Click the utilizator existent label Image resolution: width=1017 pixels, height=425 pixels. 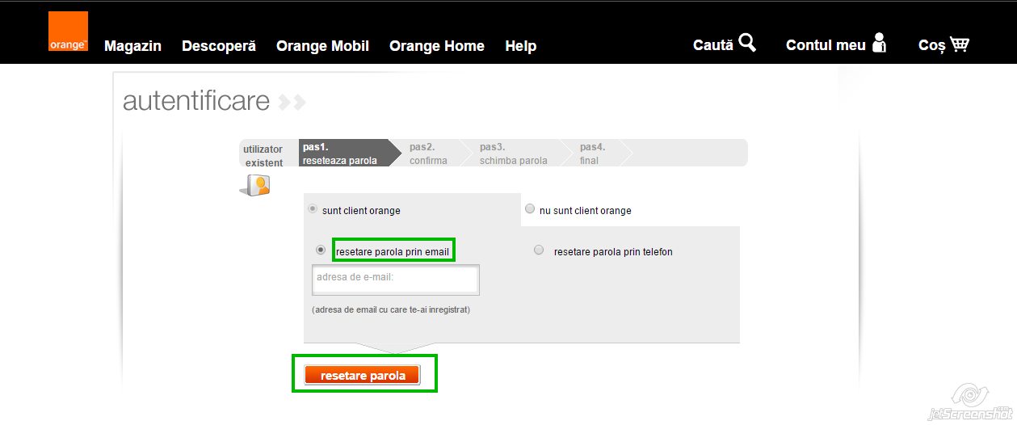263,156
